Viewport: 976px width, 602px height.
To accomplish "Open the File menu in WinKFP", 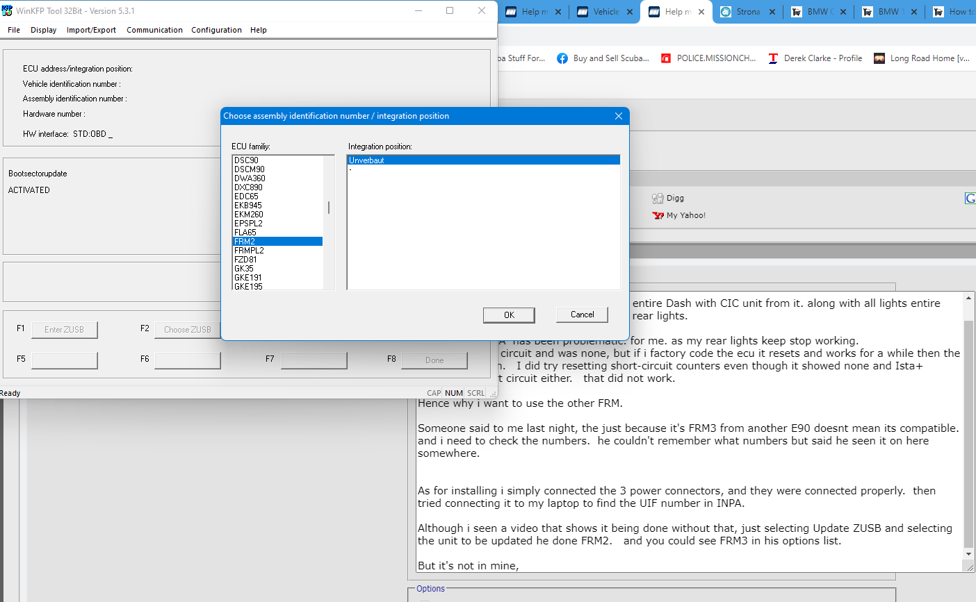I will click(x=14, y=30).
